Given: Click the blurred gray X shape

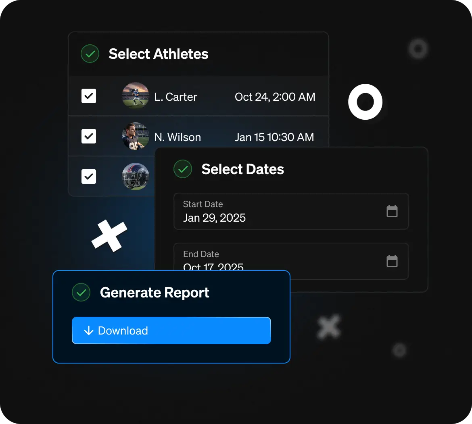Looking at the screenshot, I should [x=329, y=326].
